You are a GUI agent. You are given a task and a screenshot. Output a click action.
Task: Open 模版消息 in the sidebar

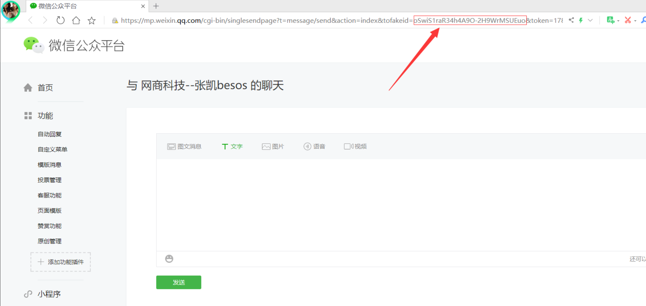[50, 165]
